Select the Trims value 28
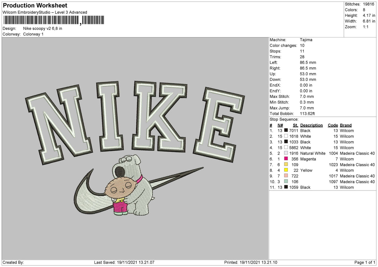The width and height of the screenshot is (378, 267). coord(302,57)
